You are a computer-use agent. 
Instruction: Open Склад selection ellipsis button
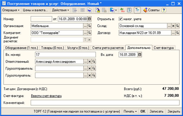point(169,26)
